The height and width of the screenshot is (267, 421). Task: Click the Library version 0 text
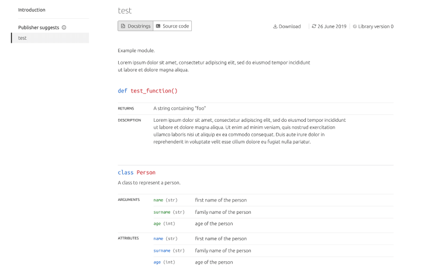(376, 26)
